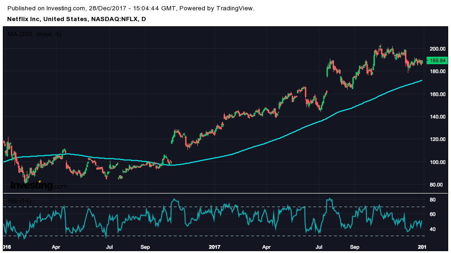Click the RSI axis value 80

[x=433, y=200]
